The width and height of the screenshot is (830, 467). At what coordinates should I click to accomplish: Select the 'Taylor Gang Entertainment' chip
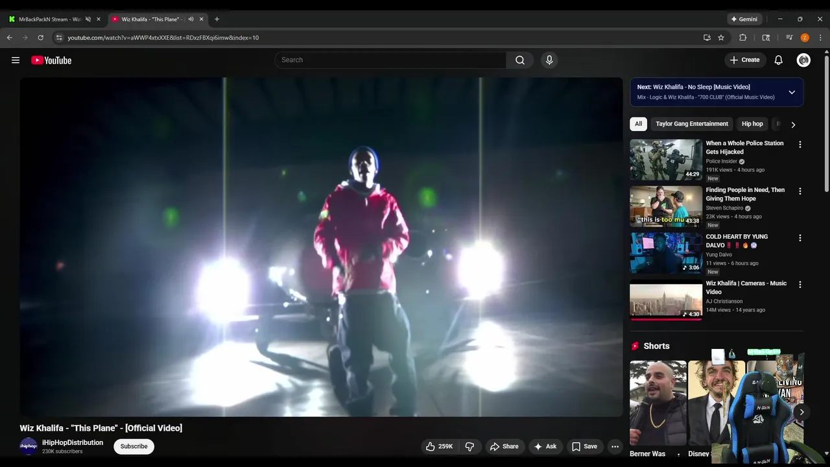click(x=692, y=124)
